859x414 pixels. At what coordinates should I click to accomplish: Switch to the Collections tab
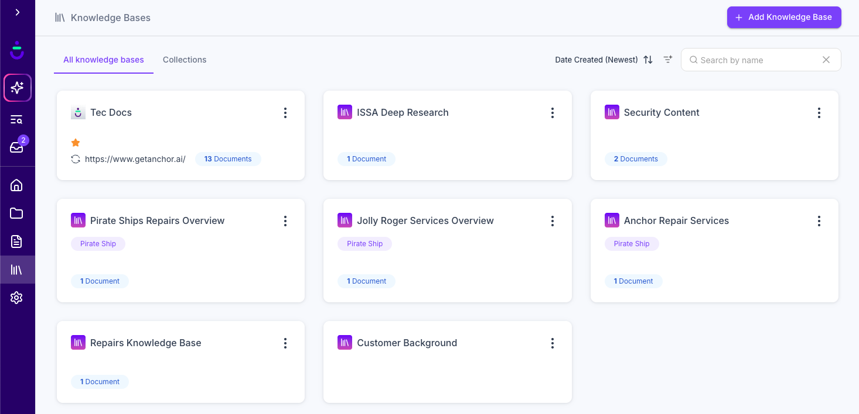185,60
